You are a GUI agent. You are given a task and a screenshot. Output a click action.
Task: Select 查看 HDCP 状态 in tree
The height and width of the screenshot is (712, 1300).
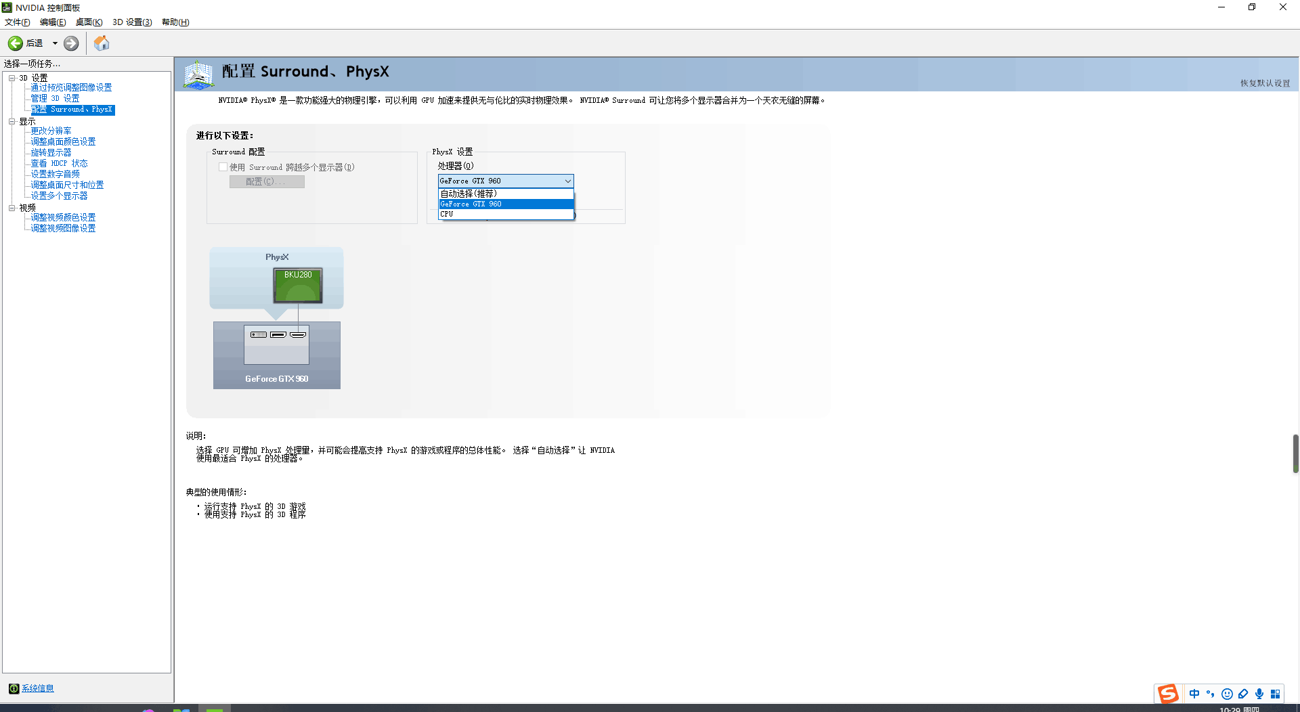[x=59, y=164]
